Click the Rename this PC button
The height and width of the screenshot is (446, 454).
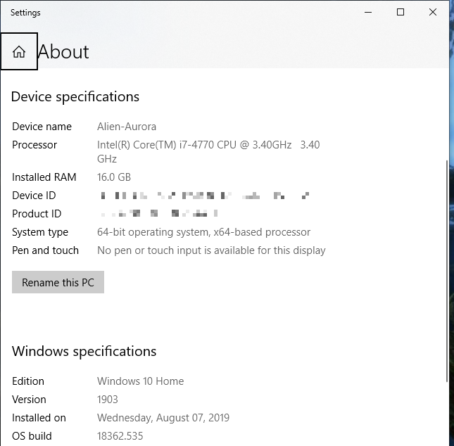click(58, 282)
